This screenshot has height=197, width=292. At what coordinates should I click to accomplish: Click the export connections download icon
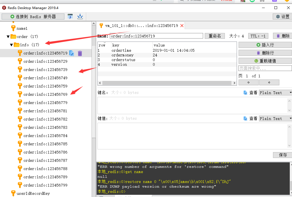tap(80, 17)
